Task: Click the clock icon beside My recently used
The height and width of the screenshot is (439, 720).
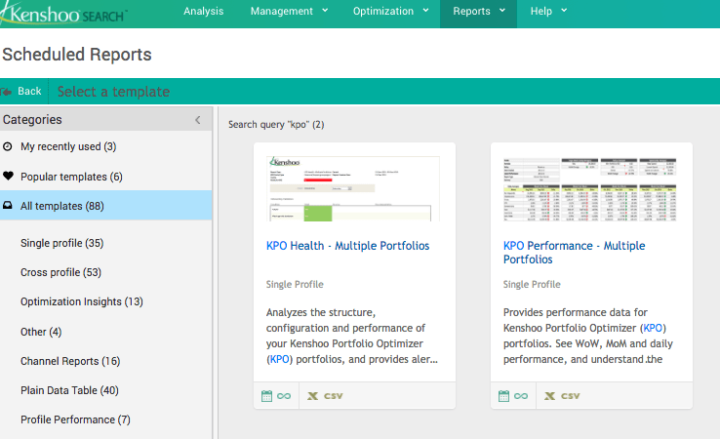Action: pos(8,146)
